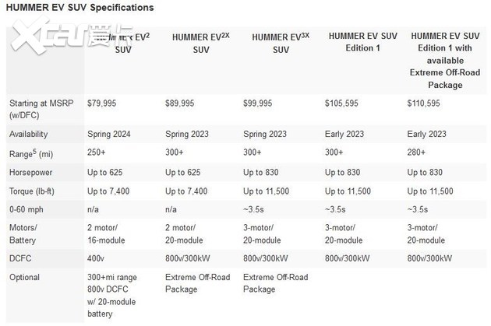Click the 280+ range value
Screen dimensions: 491x326
click(x=417, y=152)
